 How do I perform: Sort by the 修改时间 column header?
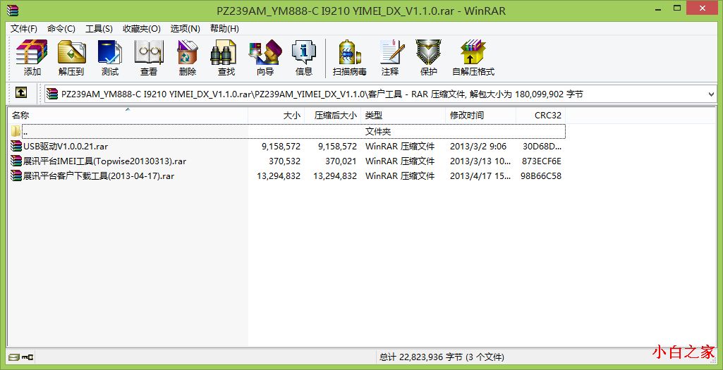(480, 115)
